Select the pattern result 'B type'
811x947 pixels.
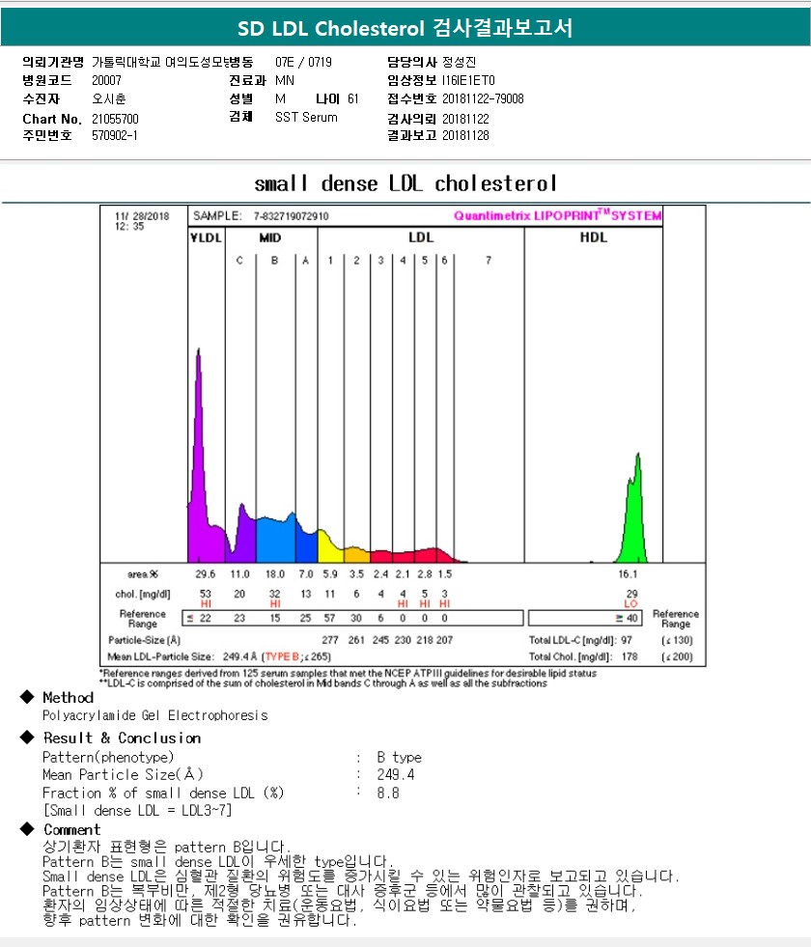pos(399,758)
